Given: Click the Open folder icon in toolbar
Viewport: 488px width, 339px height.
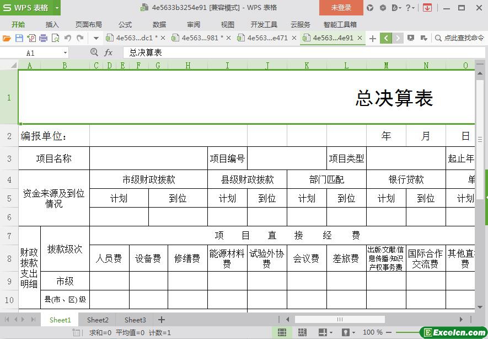Looking at the screenshot, I should tap(7, 38).
